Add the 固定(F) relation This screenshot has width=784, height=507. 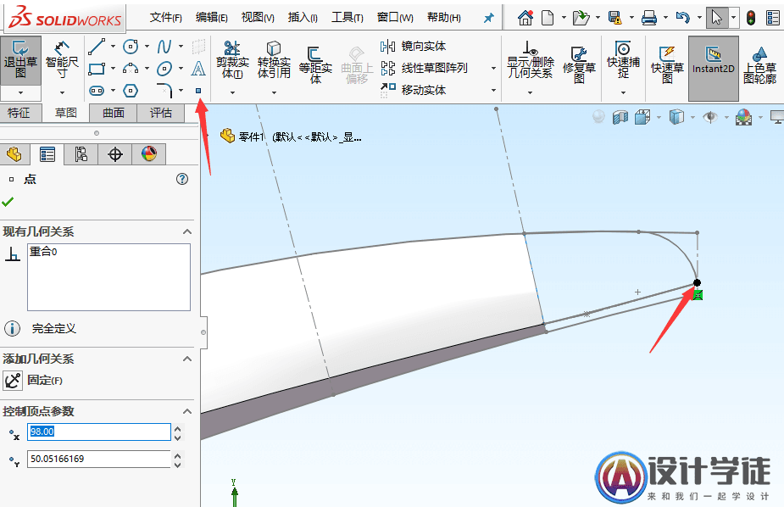[33, 381]
